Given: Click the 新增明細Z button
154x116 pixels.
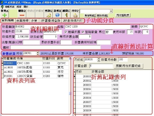Looking at the screenshot, I should (x=90, y=15).
